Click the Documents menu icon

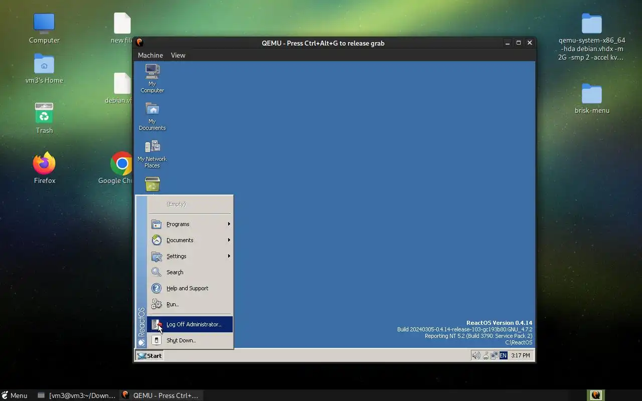pos(157,240)
